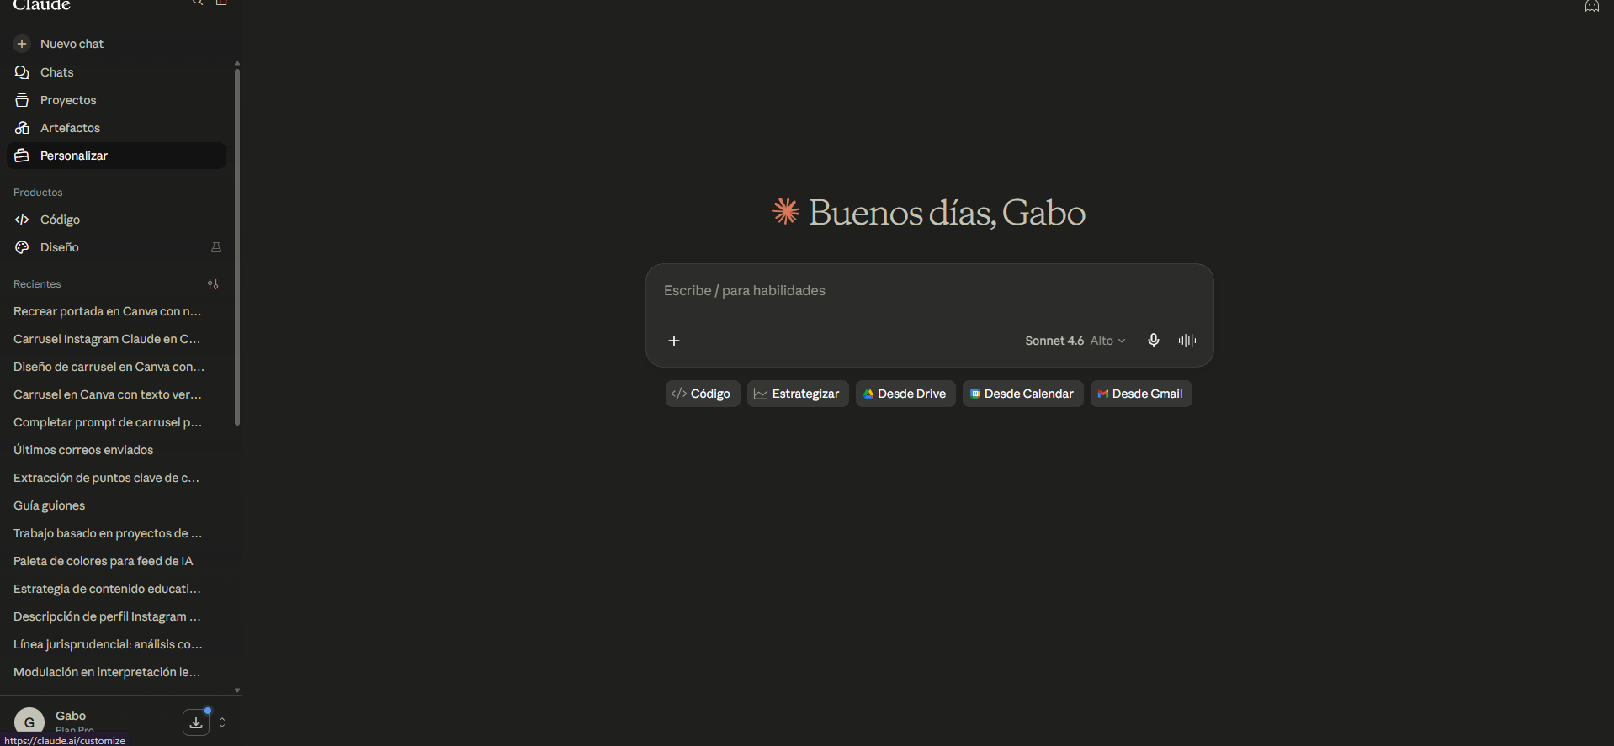Click the Código suggestion chip
This screenshot has height=746, width=1614.
[703, 394]
